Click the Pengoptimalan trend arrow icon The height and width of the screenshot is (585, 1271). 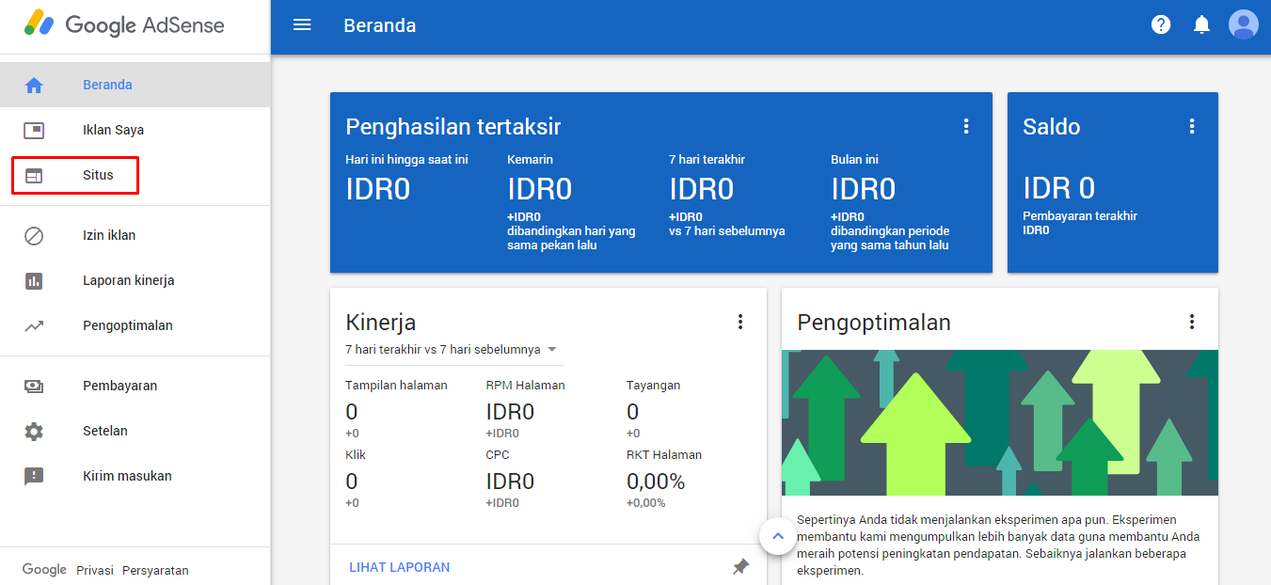[34, 326]
